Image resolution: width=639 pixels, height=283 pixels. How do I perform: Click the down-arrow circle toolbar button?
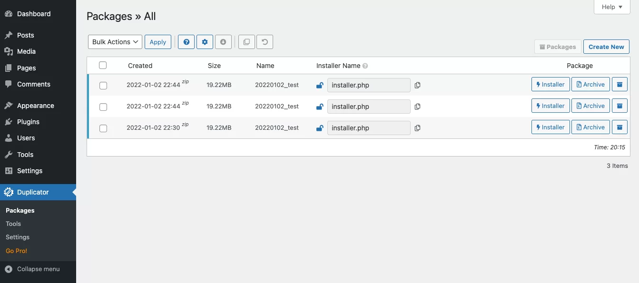(x=223, y=42)
